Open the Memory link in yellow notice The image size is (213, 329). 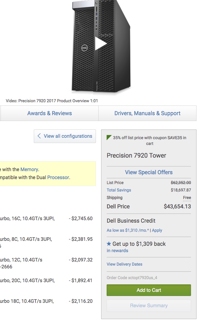click(29, 169)
